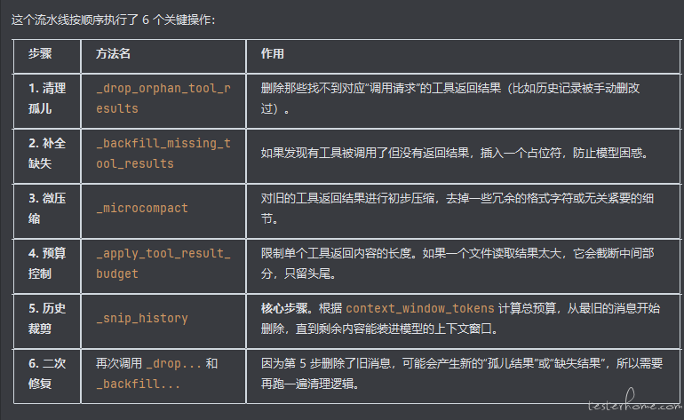
Task: Click the "2. 补全缺失" step cell
Action: (47, 153)
